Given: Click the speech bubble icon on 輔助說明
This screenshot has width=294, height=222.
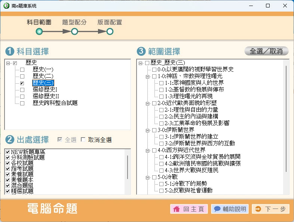Looking at the screenshot, I should tap(217, 209).
